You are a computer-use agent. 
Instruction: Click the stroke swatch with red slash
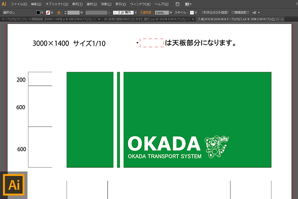(48, 13)
